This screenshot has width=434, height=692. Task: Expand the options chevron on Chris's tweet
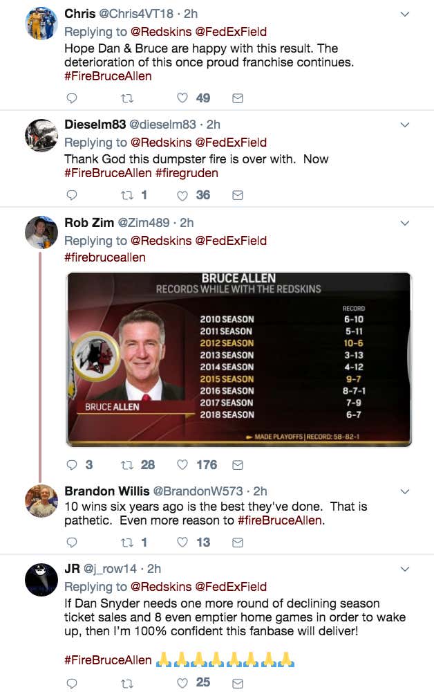tap(404, 12)
